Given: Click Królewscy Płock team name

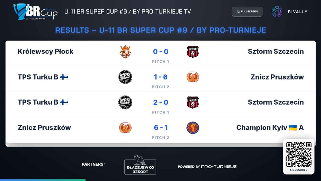Looking at the screenshot, I should pos(45,52).
